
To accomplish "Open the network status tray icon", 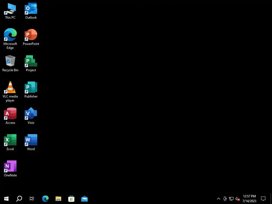I will 231,199.
